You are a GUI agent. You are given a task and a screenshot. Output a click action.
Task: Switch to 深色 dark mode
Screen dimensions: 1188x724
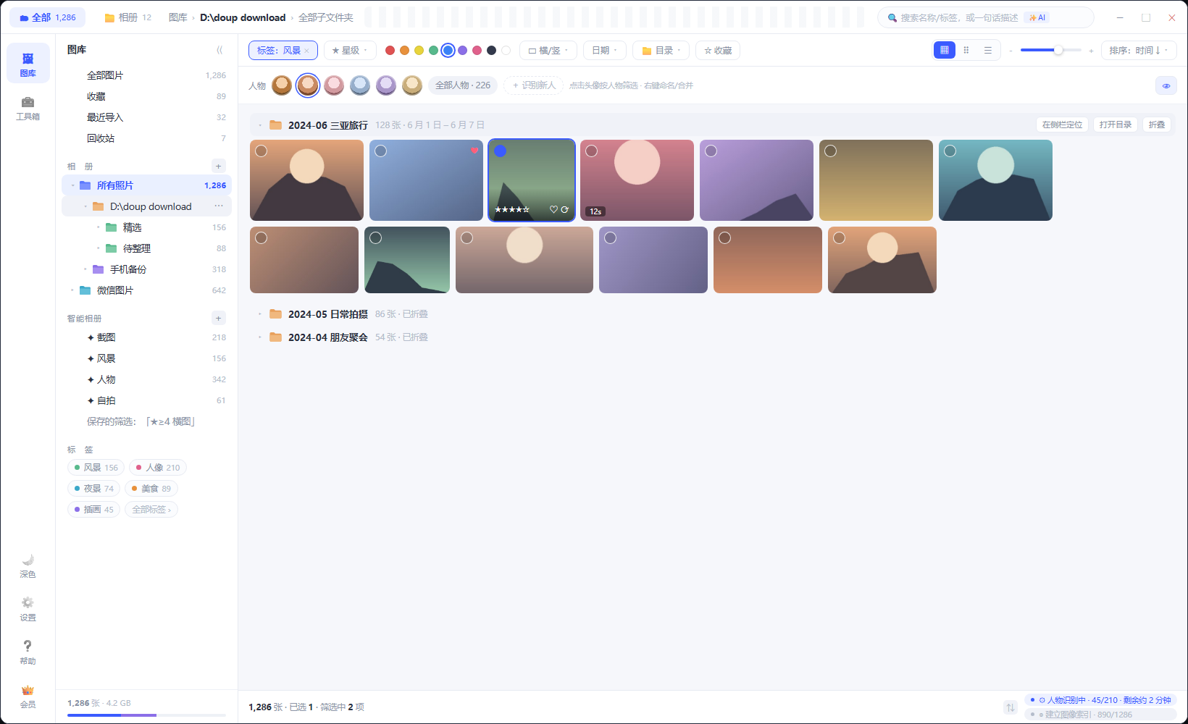click(28, 565)
